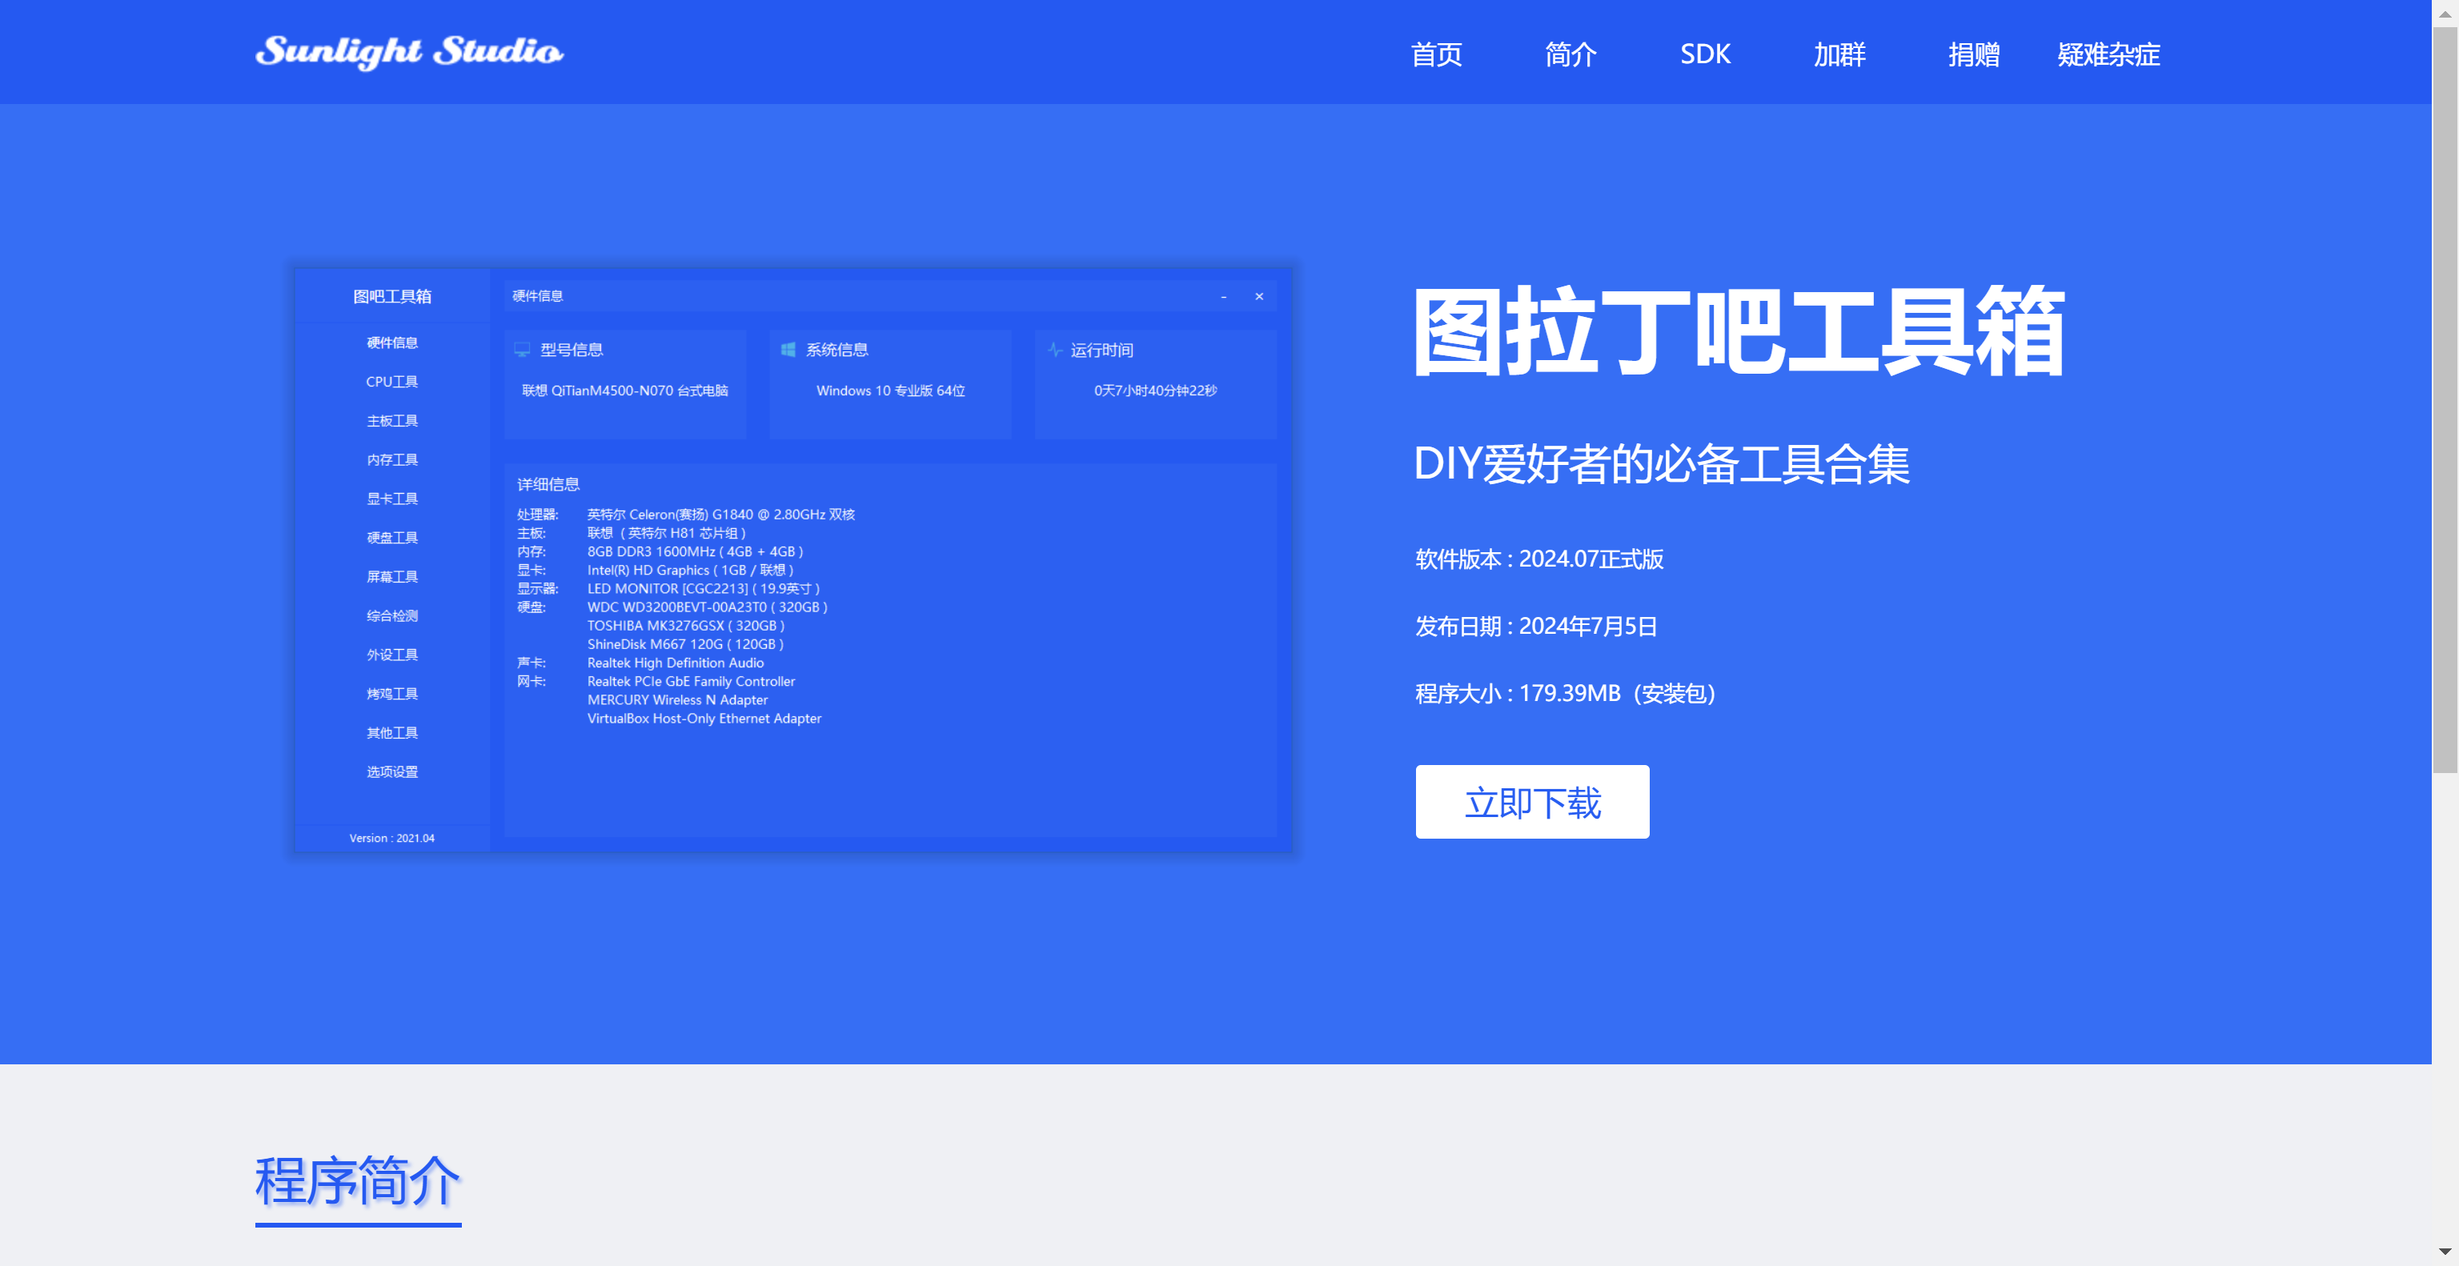Click ShineDisk M667 120G line
Viewport: 2459px width, 1266px height.
click(685, 645)
